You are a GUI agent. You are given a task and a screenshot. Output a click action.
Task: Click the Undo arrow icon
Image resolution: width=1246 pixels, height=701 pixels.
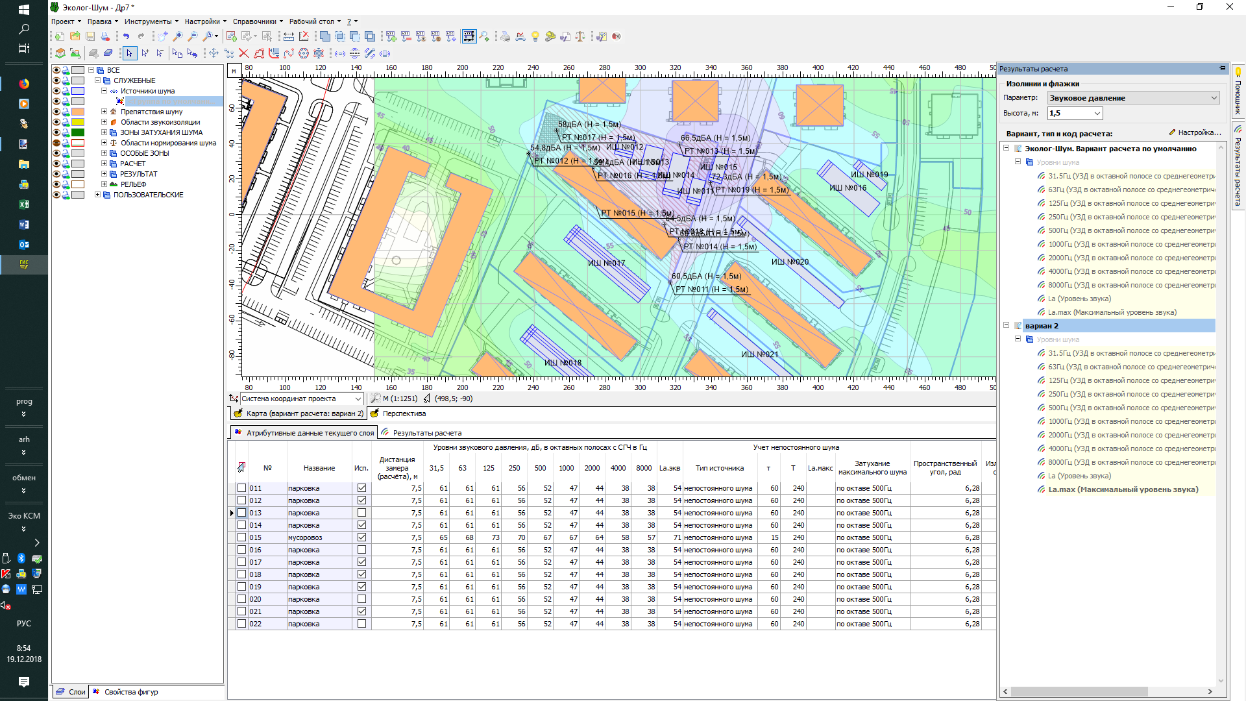pyautogui.click(x=126, y=37)
